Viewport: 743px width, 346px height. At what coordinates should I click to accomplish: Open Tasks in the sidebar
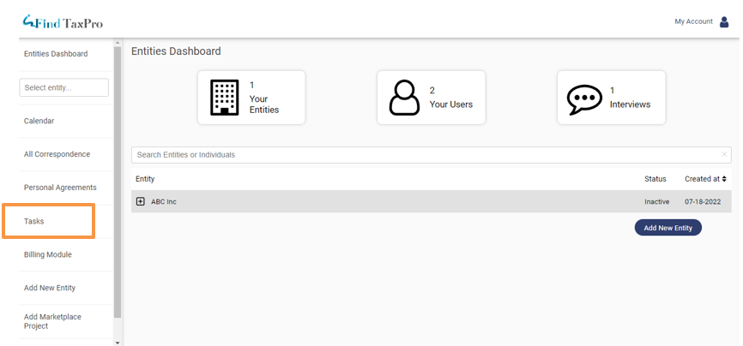34,221
